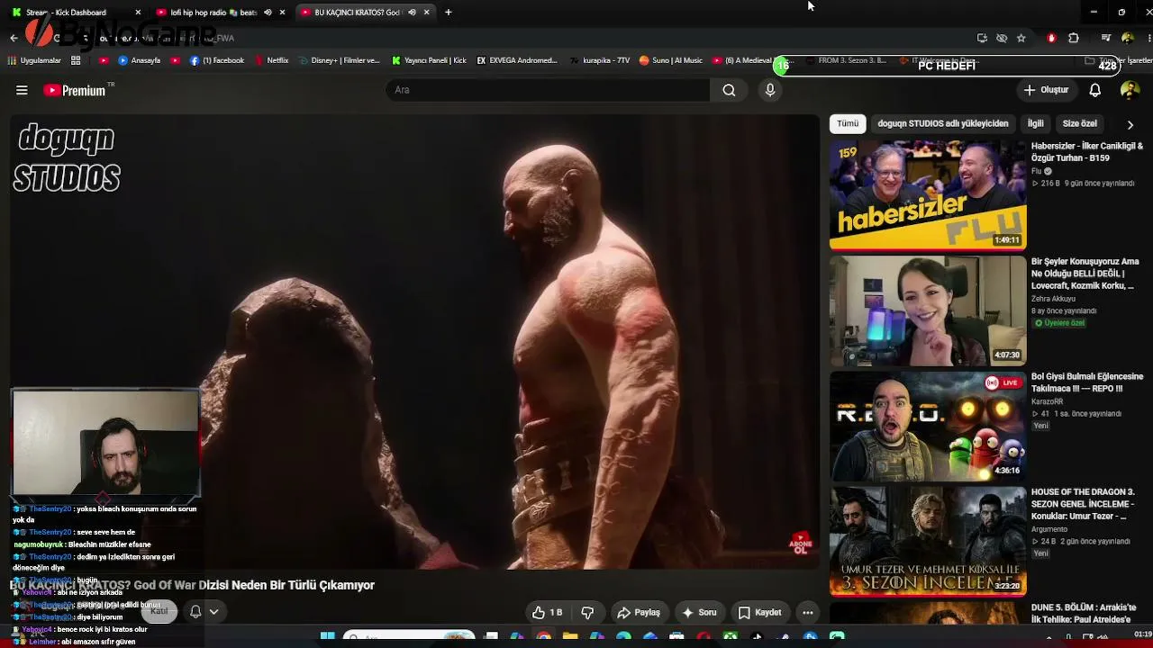Image resolution: width=1153 pixels, height=648 pixels.
Task: Close the lofi hip hop radio tab
Action: (x=283, y=13)
